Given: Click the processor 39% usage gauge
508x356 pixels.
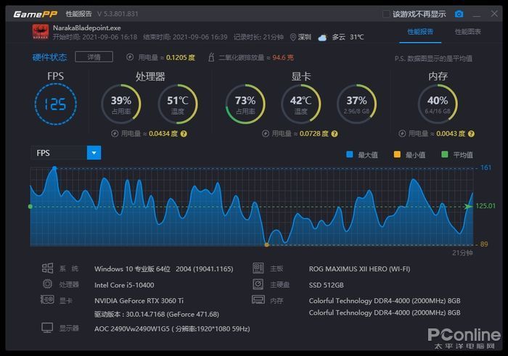Looking at the screenshot, I should pos(121,104).
